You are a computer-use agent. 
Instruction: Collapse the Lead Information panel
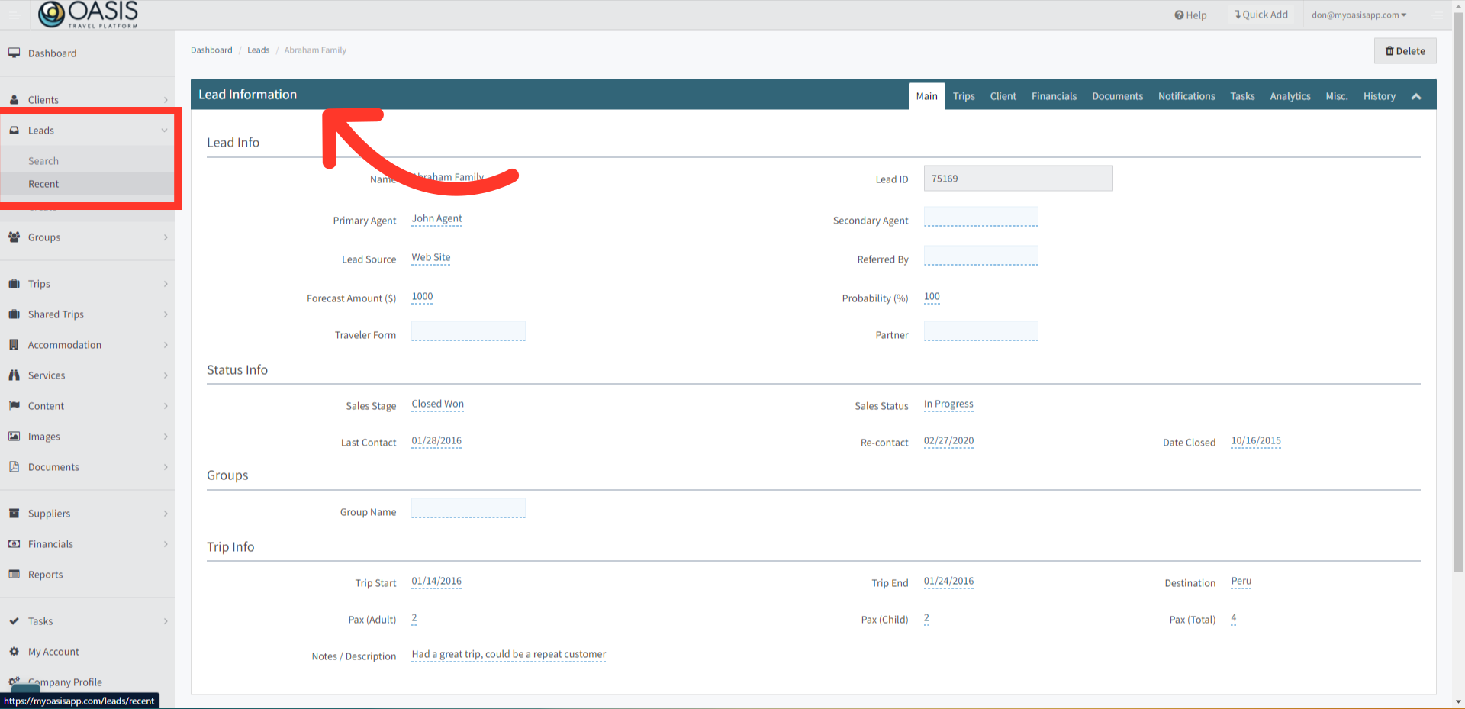coord(1416,95)
